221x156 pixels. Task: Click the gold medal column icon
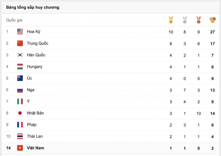(x=171, y=20)
